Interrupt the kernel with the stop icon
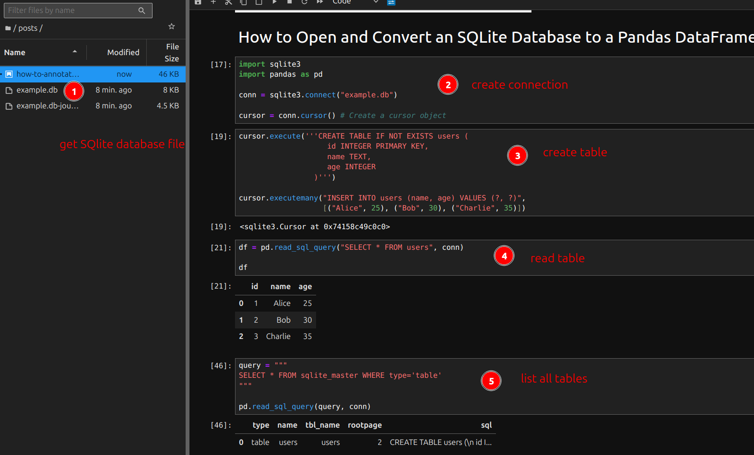 click(x=289, y=2)
